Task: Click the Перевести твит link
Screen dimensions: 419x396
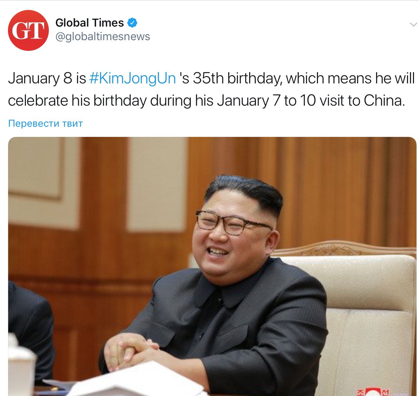Action: point(46,123)
